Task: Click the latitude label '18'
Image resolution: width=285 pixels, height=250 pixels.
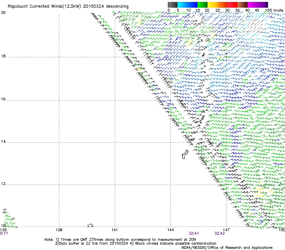Action: click(x=3, y=56)
